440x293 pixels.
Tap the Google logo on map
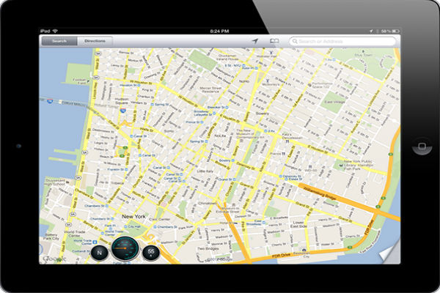click(54, 258)
